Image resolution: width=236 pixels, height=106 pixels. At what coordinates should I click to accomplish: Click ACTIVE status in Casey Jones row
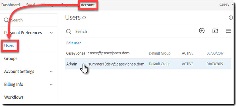pyautogui.click(x=188, y=53)
